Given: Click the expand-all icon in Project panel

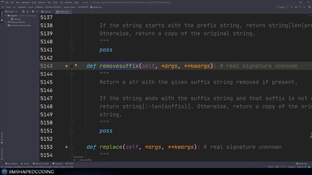Looking at the screenshot, I should [x=28, y=12].
